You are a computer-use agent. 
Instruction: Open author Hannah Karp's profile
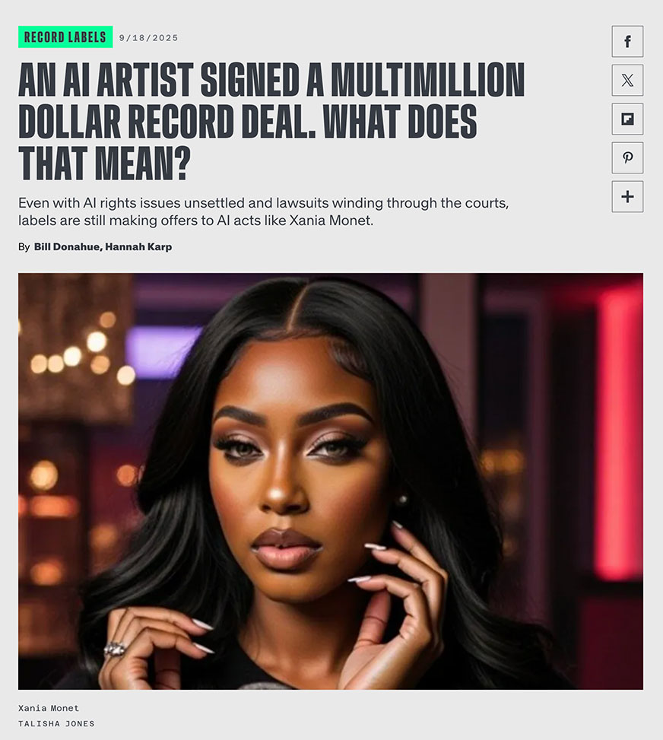[x=138, y=247]
